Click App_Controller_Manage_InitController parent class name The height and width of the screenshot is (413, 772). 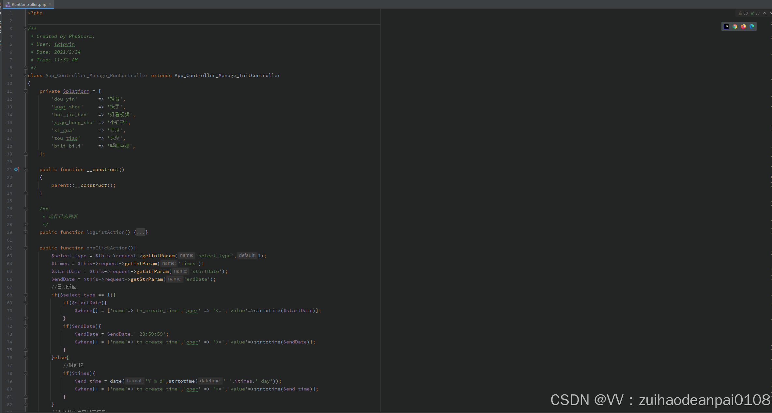tap(227, 75)
